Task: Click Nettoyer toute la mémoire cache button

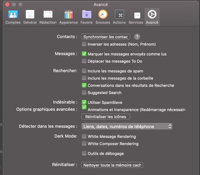Action: pyautogui.click(x=112, y=165)
